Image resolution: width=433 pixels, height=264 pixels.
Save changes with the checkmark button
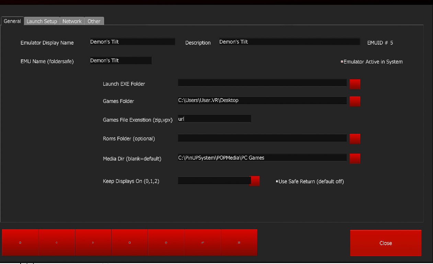click(x=203, y=242)
